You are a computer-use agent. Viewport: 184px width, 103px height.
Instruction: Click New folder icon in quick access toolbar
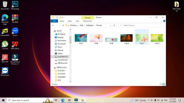[x=60, y=17]
